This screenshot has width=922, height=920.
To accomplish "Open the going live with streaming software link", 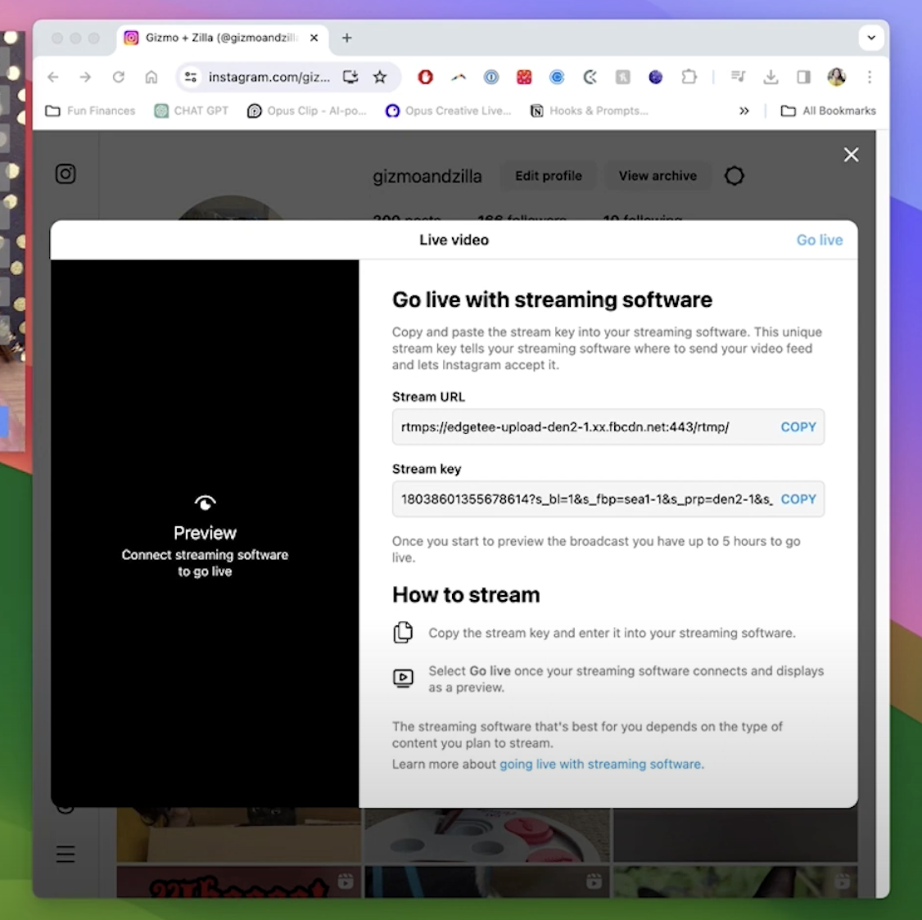I will [x=602, y=764].
